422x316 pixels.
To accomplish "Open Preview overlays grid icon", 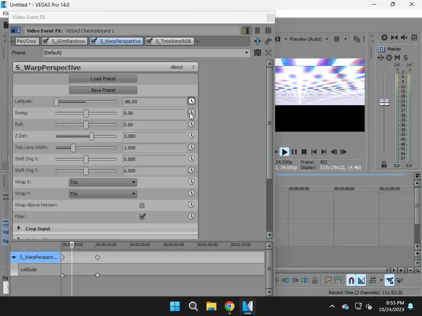I will coord(337,39).
